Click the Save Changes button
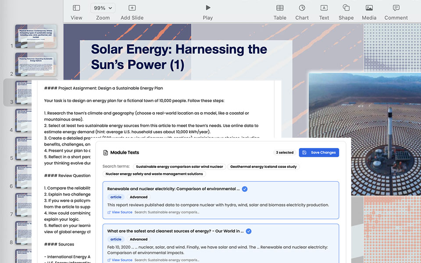The height and width of the screenshot is (263, 421). click(x=319, y=153)
